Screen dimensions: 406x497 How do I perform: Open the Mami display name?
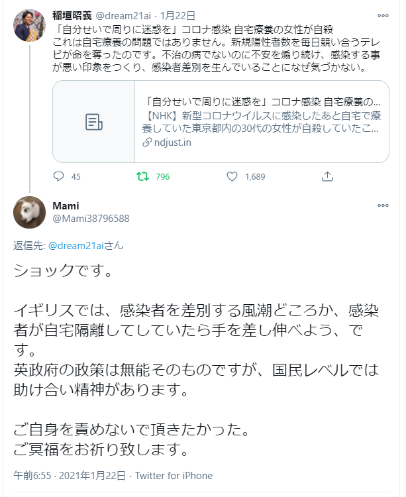(66, 206)
